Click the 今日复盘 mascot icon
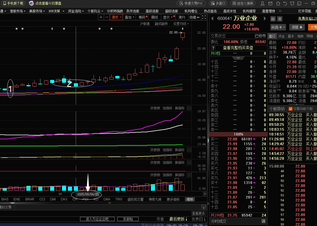317x226 pixels. point(31,3)
